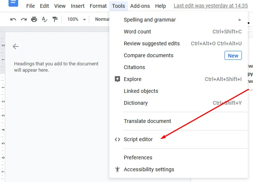Open Citations

(x=179, y=67)
